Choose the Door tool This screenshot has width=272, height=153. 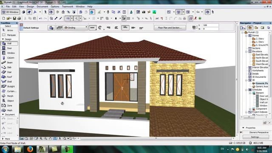pos(9,48)
